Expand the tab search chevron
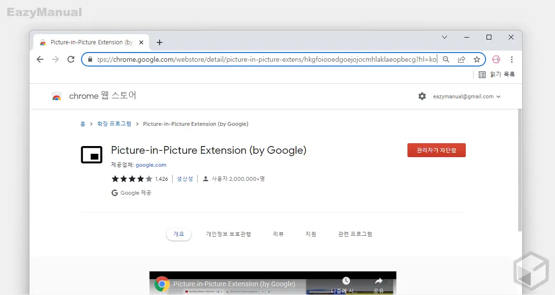This screenshot has width=555, height=295. [x=445, y=37]
